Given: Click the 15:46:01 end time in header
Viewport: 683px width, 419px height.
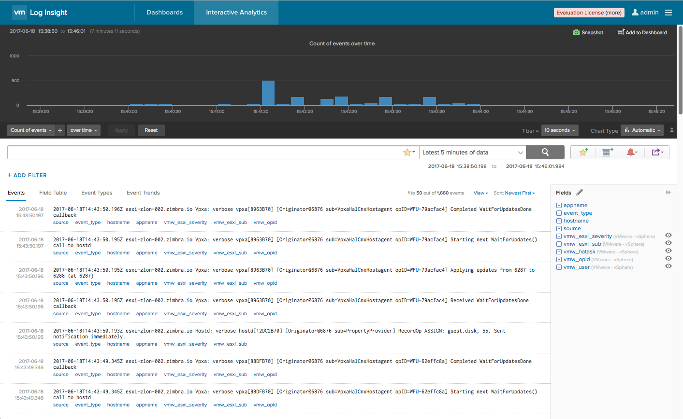Looking at the screenshot, I should (76, 31).
